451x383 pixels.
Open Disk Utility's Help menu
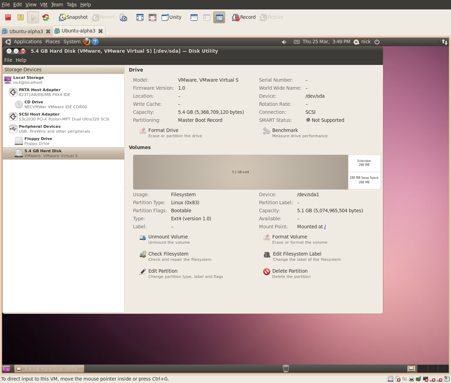click(x=21, y=60)
